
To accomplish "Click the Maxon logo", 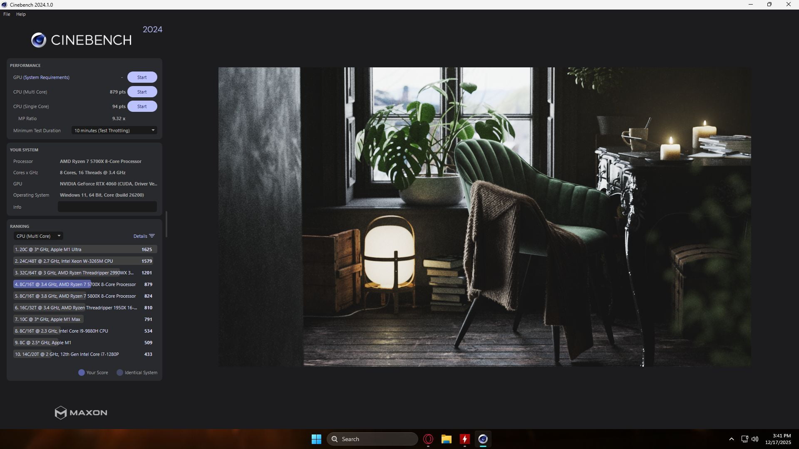I will click(81, 412).
